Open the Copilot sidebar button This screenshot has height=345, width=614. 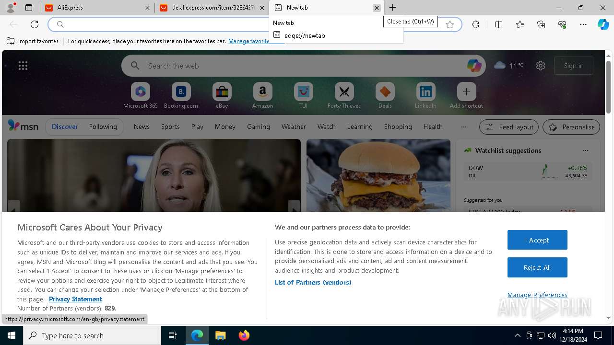point(603,24)
